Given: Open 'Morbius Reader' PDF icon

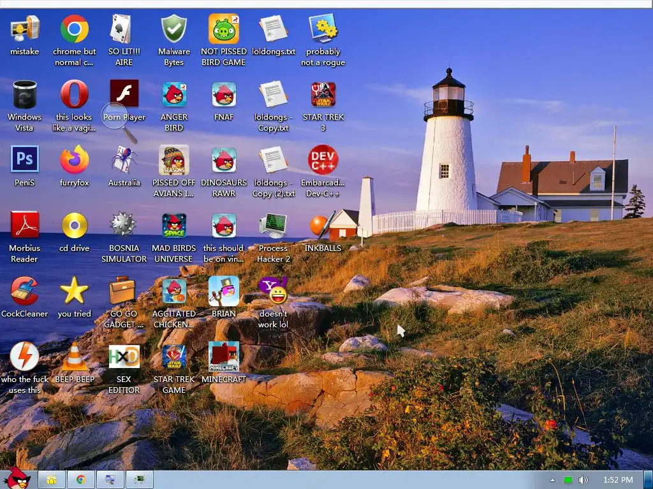Looking at the screenshot, I should (25, 225).
